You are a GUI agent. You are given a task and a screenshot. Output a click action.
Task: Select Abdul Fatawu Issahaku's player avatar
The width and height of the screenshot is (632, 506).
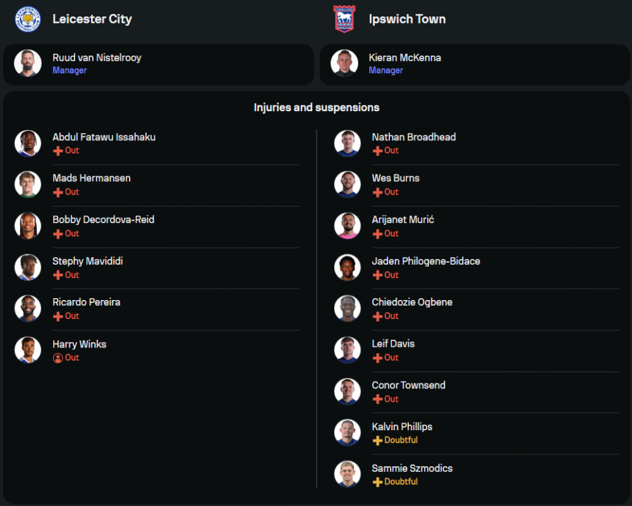[27, 143]
